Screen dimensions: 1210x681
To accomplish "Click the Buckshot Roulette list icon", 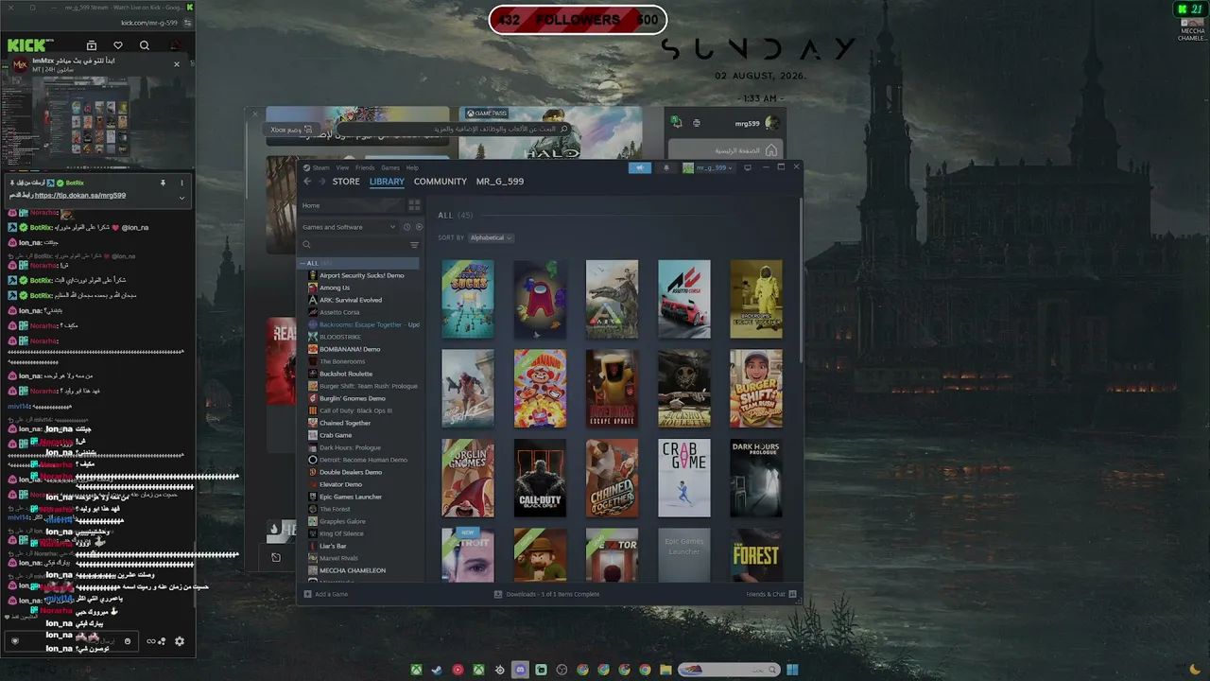I will (x=313, y=374).
